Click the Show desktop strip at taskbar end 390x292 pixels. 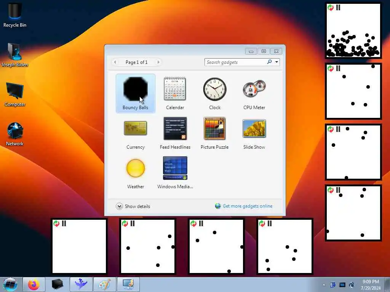point(387,284)
